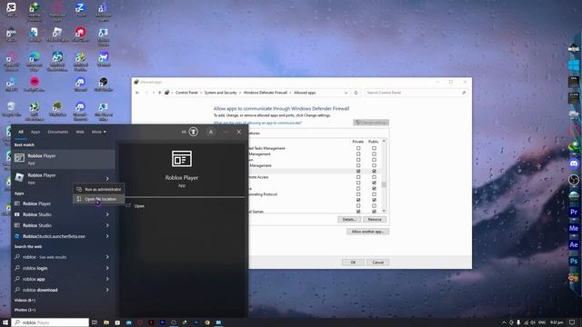Click the allowed apps list scrollbar thumb

pos(384,184)
